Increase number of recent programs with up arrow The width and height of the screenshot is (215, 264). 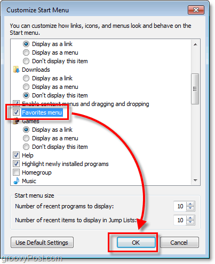[190, 204]
